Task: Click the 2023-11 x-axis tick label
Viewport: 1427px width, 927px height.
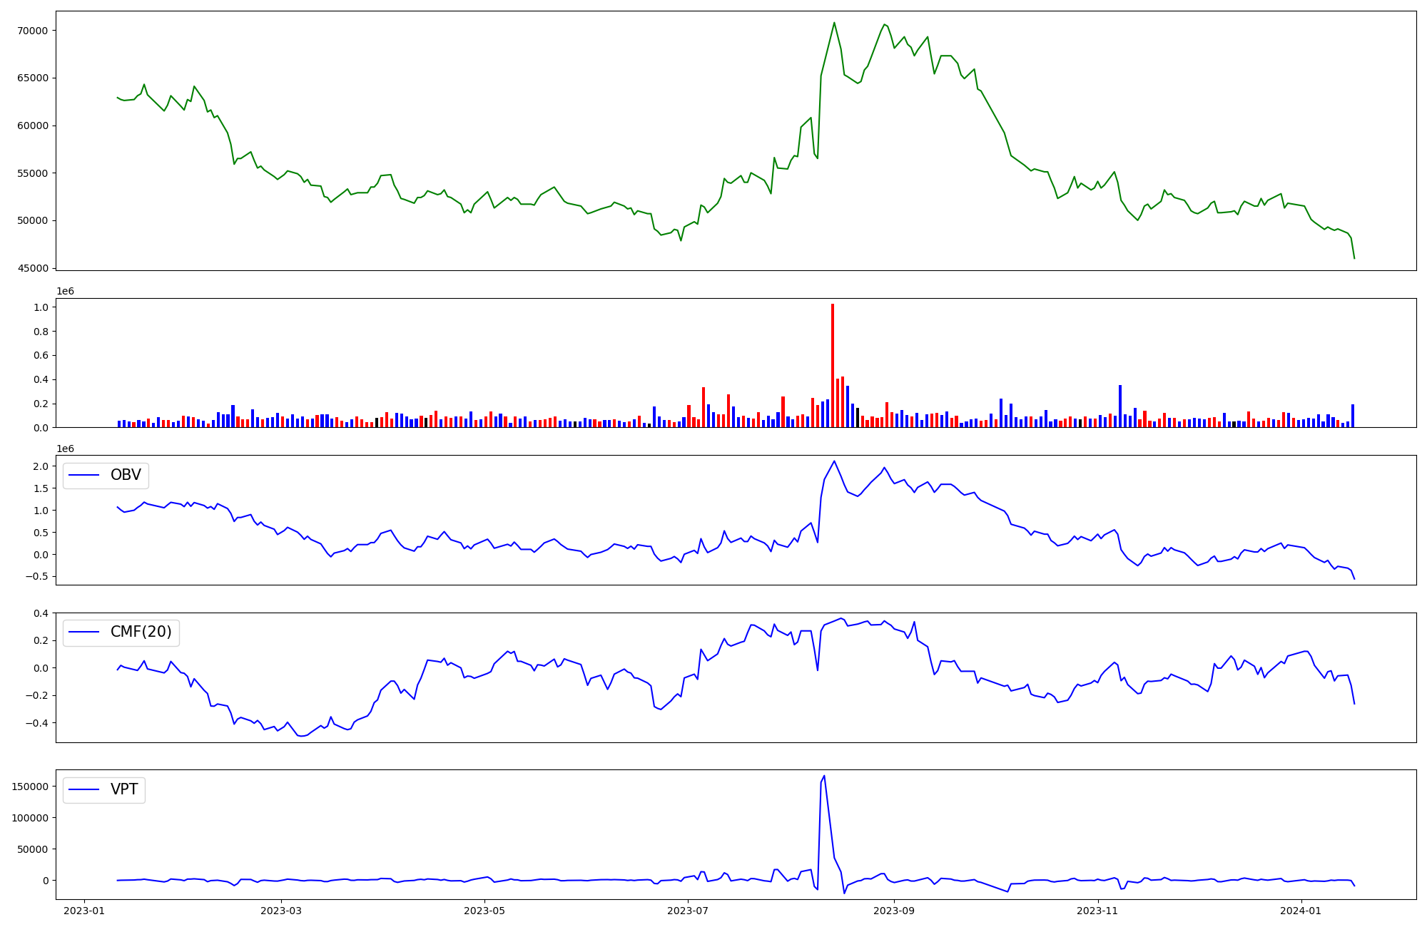Action: [1097, 910]
